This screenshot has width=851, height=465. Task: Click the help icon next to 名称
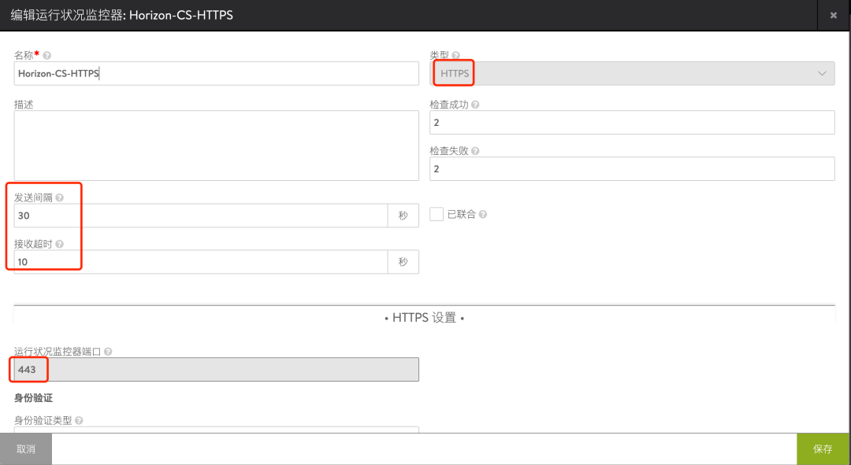[47, 55]
